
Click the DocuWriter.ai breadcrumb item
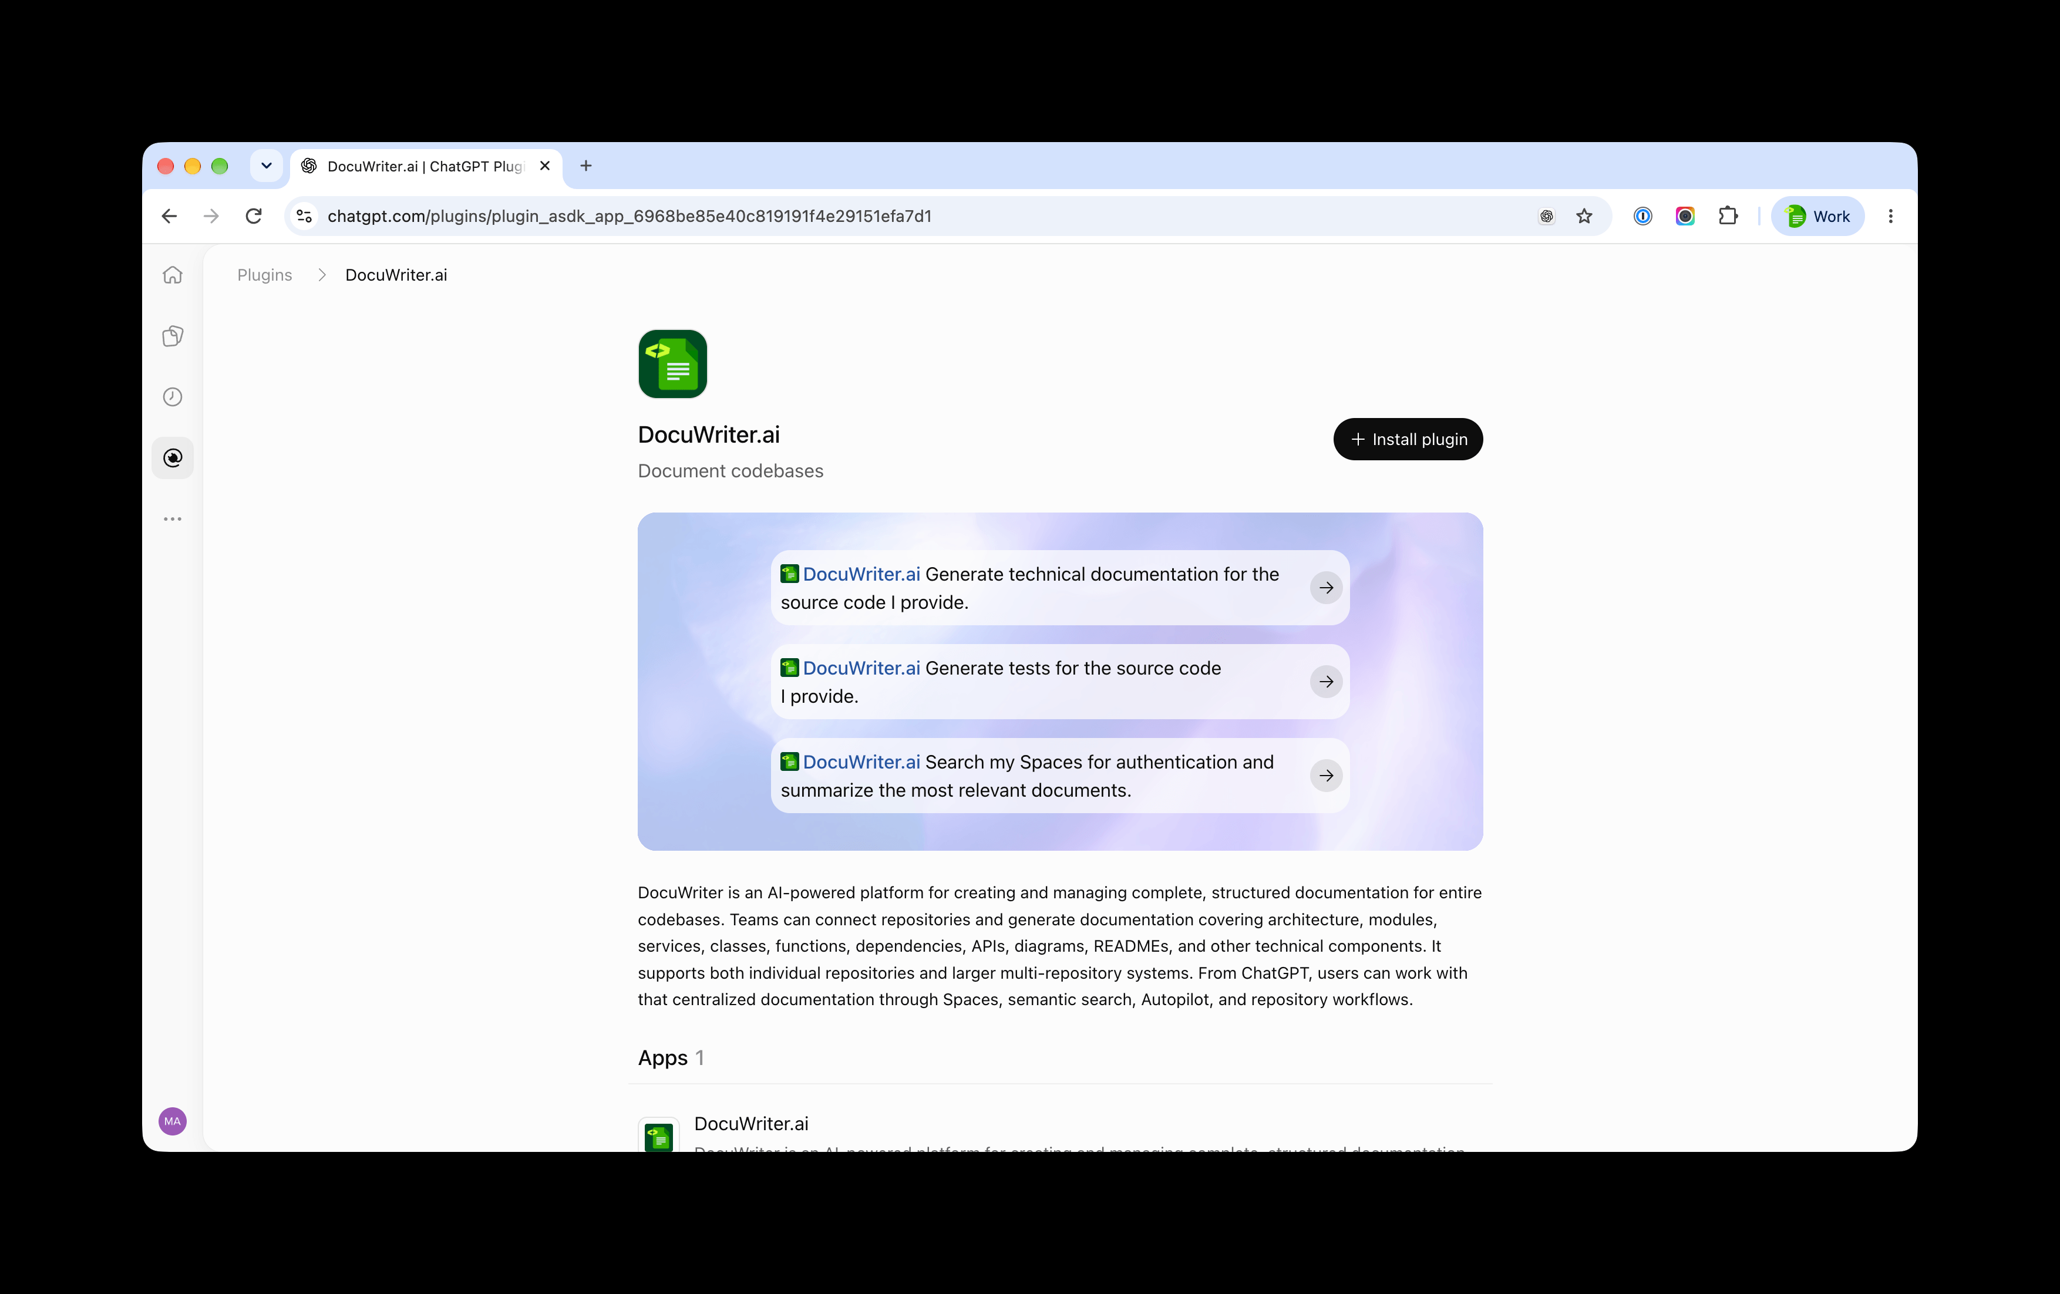(x=396, y=275)
